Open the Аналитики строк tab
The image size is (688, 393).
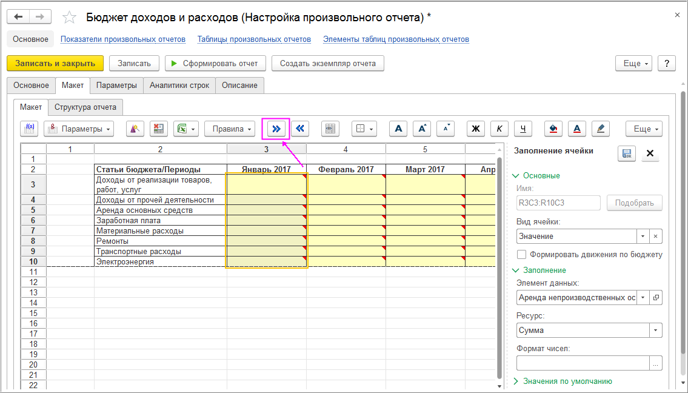coord(179,85)
